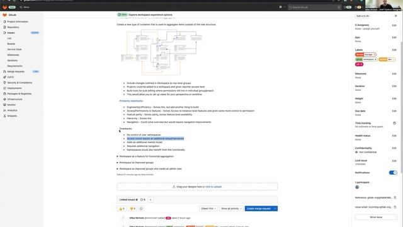Image resolution: width=403 pixels, height=227 pixels.
Task: Go to the issues List sub-item
Action: (x=9, y=38)
